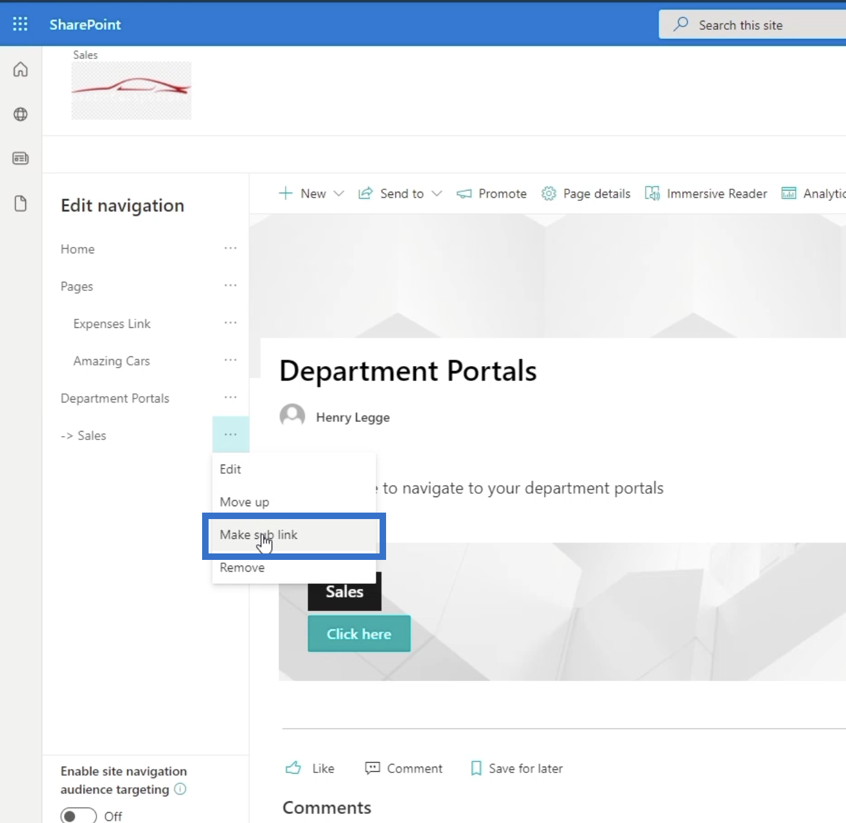Open ellipsis menu for Department Portals
The width and height of the screenshot is (846, 823).
(231, 397)
